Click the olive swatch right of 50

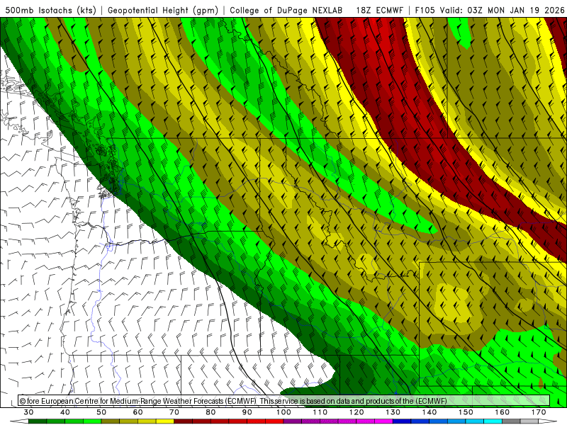point(111,421)
